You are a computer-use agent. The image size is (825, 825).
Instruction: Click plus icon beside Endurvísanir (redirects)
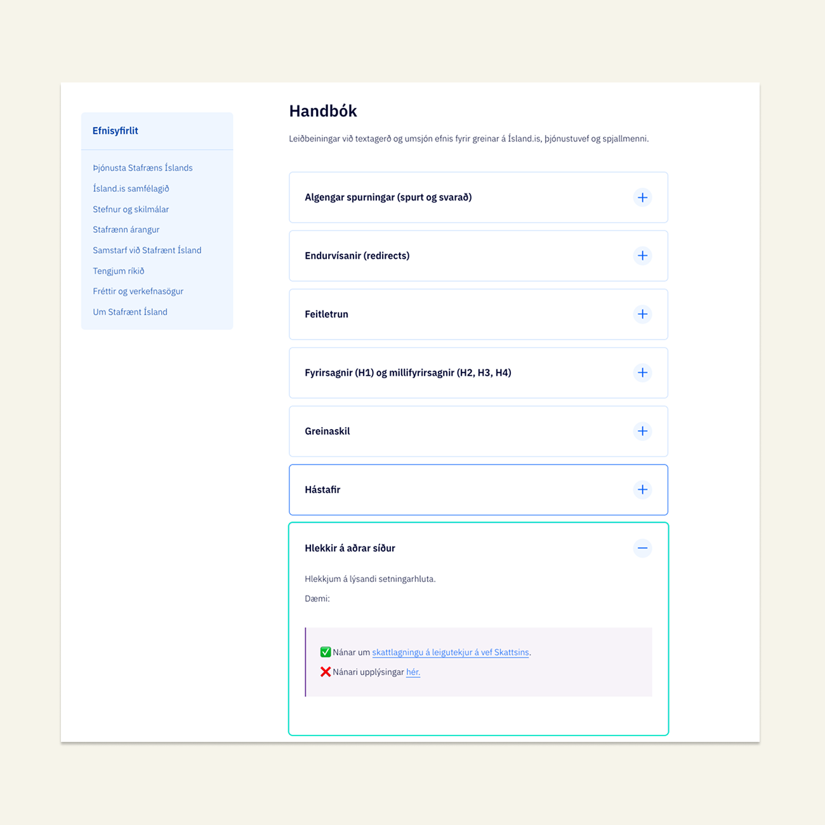coord(642,256)
